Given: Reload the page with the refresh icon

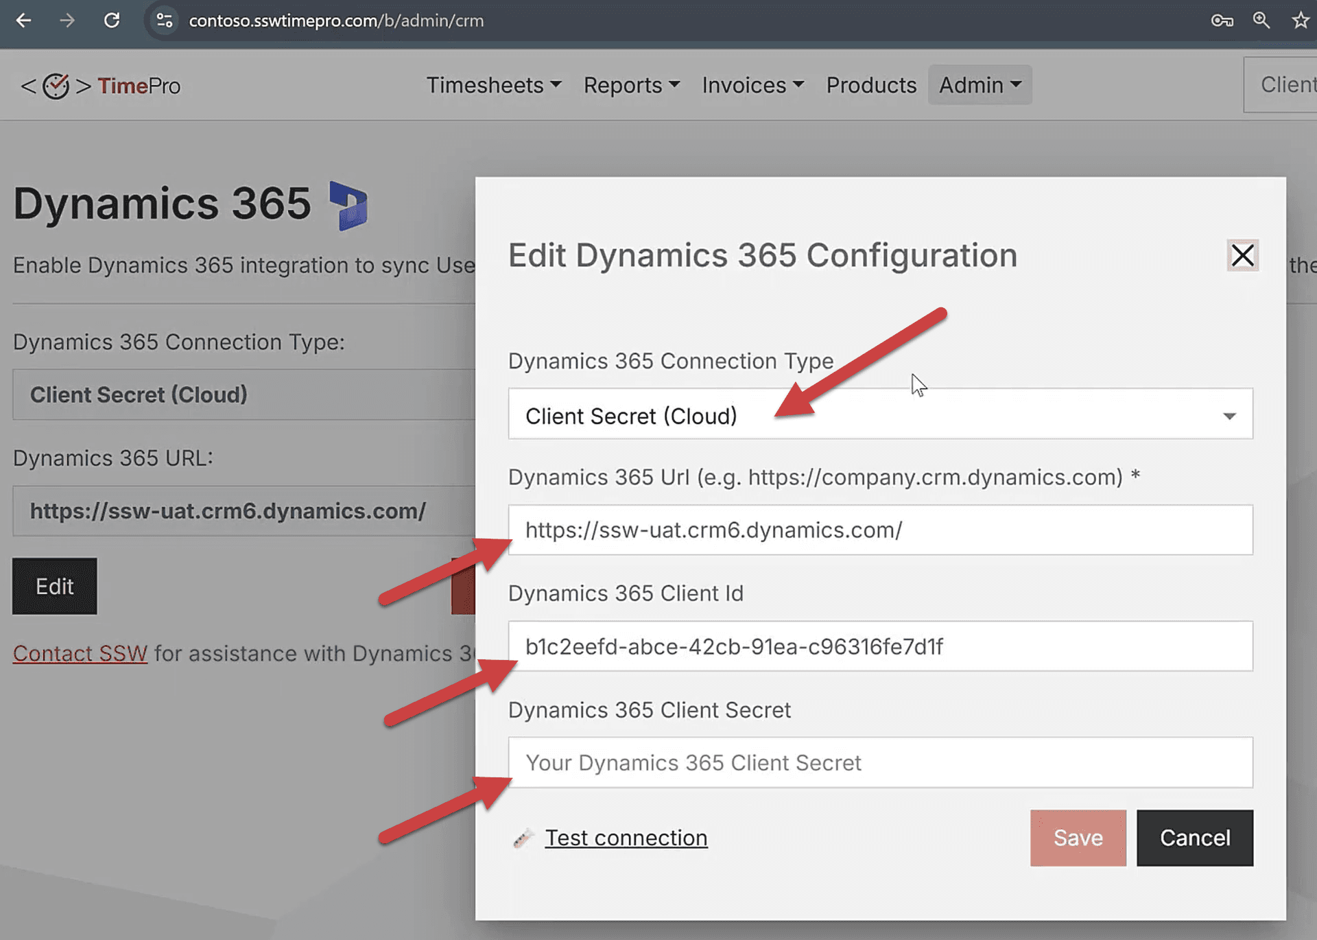Looking at the screenshot, I should [112, 21].
